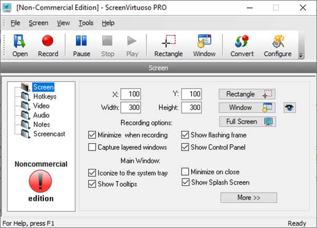Enable Capture layered windows checkbox
The height and width of the screenshot is (228, 317).
point(92,147)
